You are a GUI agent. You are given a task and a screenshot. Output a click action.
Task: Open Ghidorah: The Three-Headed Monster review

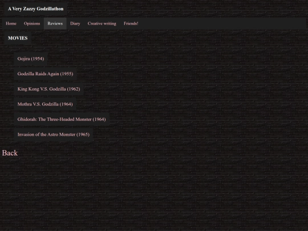pyautogui.click(x=62, y=119)
